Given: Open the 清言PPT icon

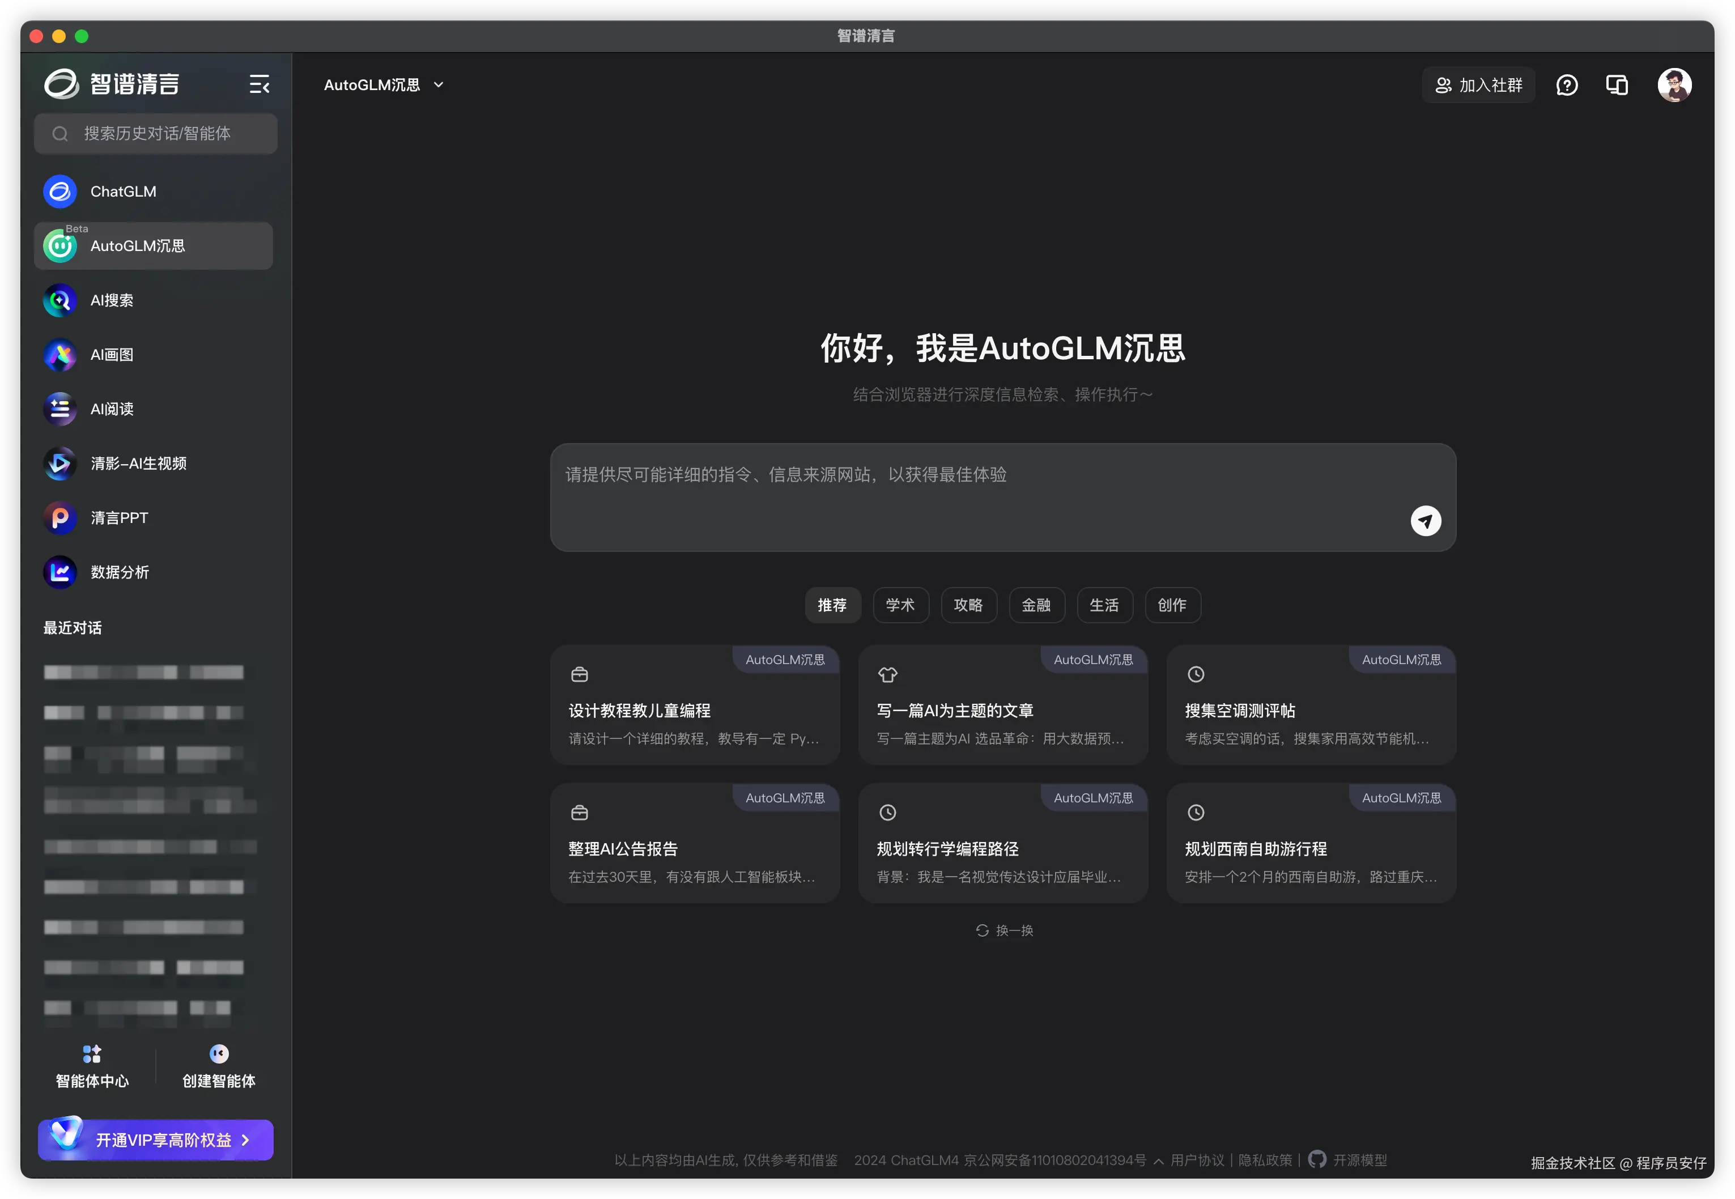Looking at the screenshot, I should pos(60,518).
